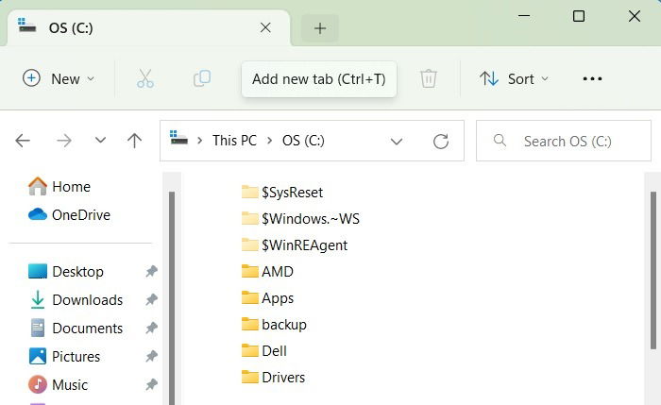This screenshot has width=661, height=405.
Task: Select the AMD folder
Action: (267, 271)
